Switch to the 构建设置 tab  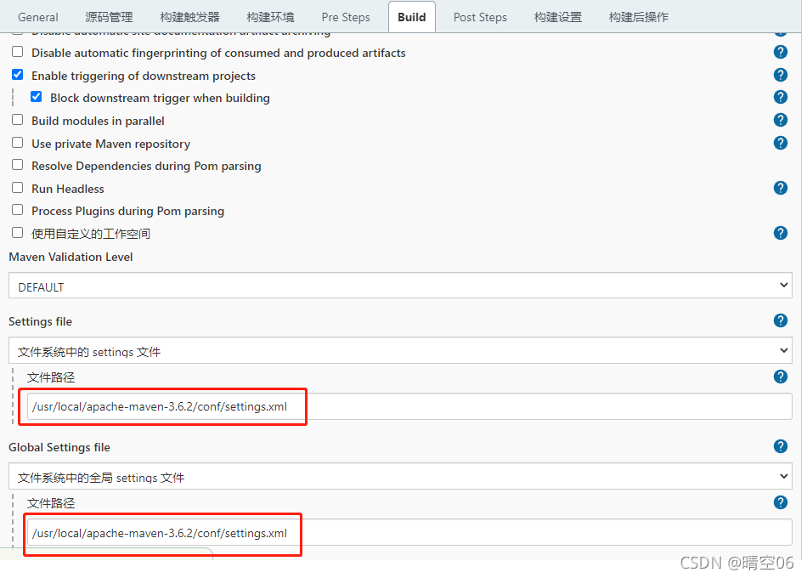tap(558, 17)
